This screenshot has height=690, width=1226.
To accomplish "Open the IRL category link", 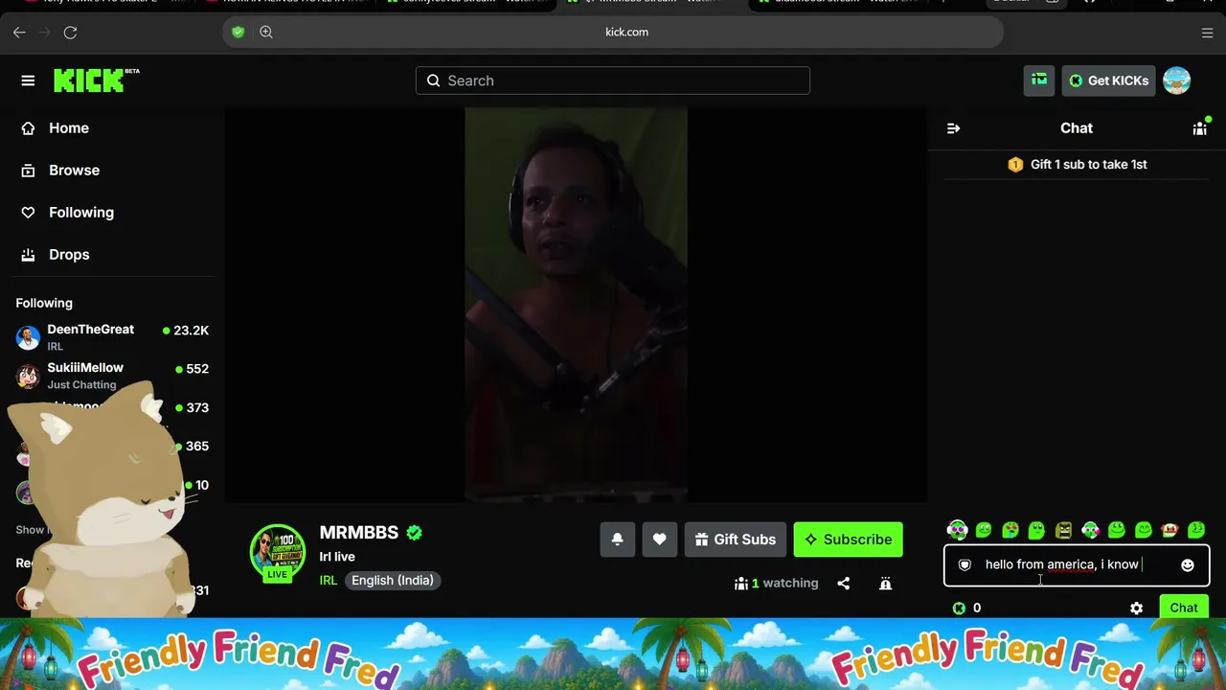I will [x=329, y=581].
